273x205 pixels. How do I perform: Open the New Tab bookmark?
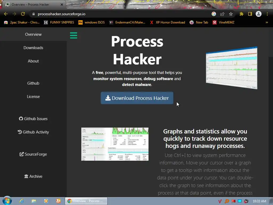(199, 22)
